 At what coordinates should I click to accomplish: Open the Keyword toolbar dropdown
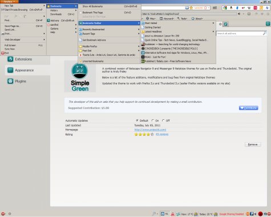coord(167,18)
